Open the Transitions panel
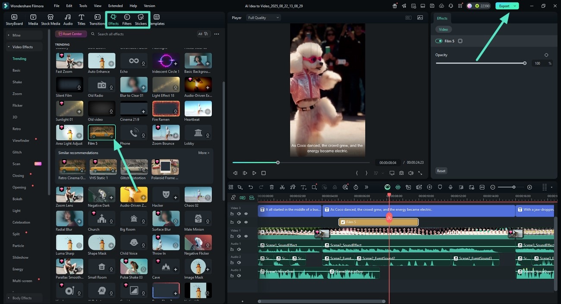561x304 pixels. [x=98, y=19]
